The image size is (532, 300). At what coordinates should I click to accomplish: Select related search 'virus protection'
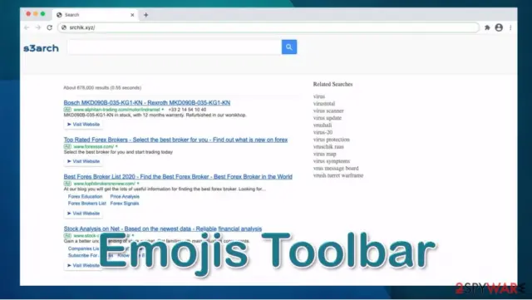331,140
